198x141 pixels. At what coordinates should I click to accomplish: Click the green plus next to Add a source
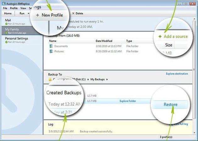160,36
